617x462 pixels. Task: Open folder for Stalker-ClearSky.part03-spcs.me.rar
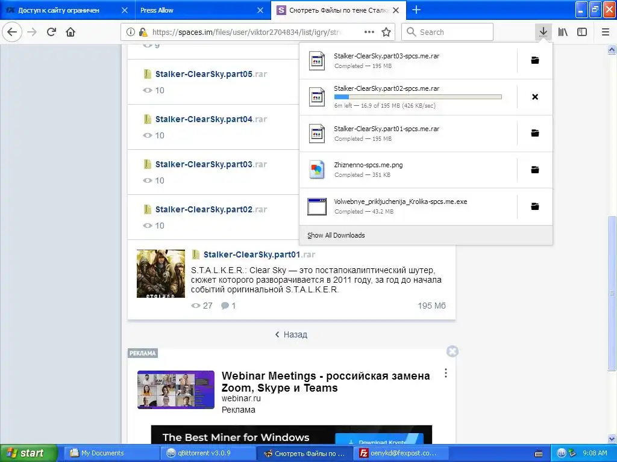(535, 60)
